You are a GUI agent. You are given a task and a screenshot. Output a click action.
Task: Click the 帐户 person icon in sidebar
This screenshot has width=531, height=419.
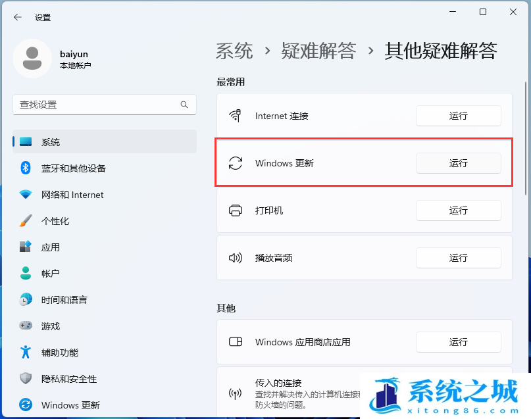pyautogui.click(x=26, y=273)
